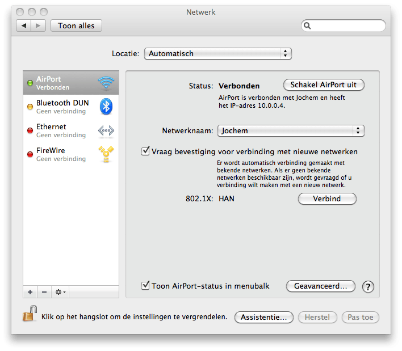Go forward with the right arrow
This screenshot has width=402, height=351.
point(38,26)
